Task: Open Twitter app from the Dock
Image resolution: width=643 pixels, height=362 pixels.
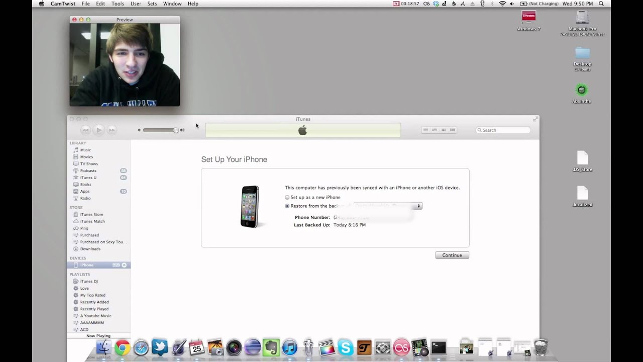Action: pyautogui.click(x=159, y=347)
